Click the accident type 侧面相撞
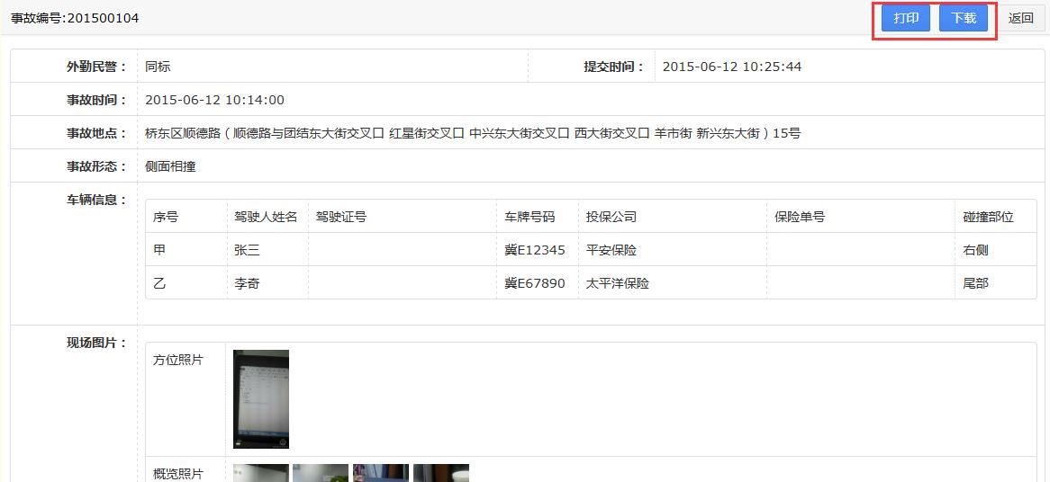Image resolution: width=1050 pixels, height=482 pixels. pos(171,166)
